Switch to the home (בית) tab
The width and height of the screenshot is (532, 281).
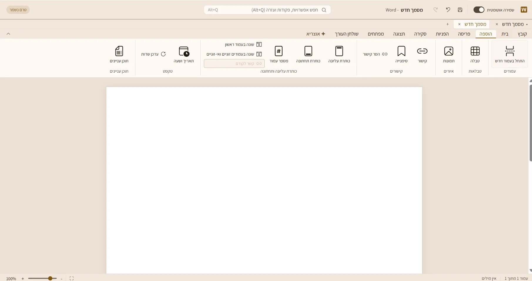click(505, 34)
